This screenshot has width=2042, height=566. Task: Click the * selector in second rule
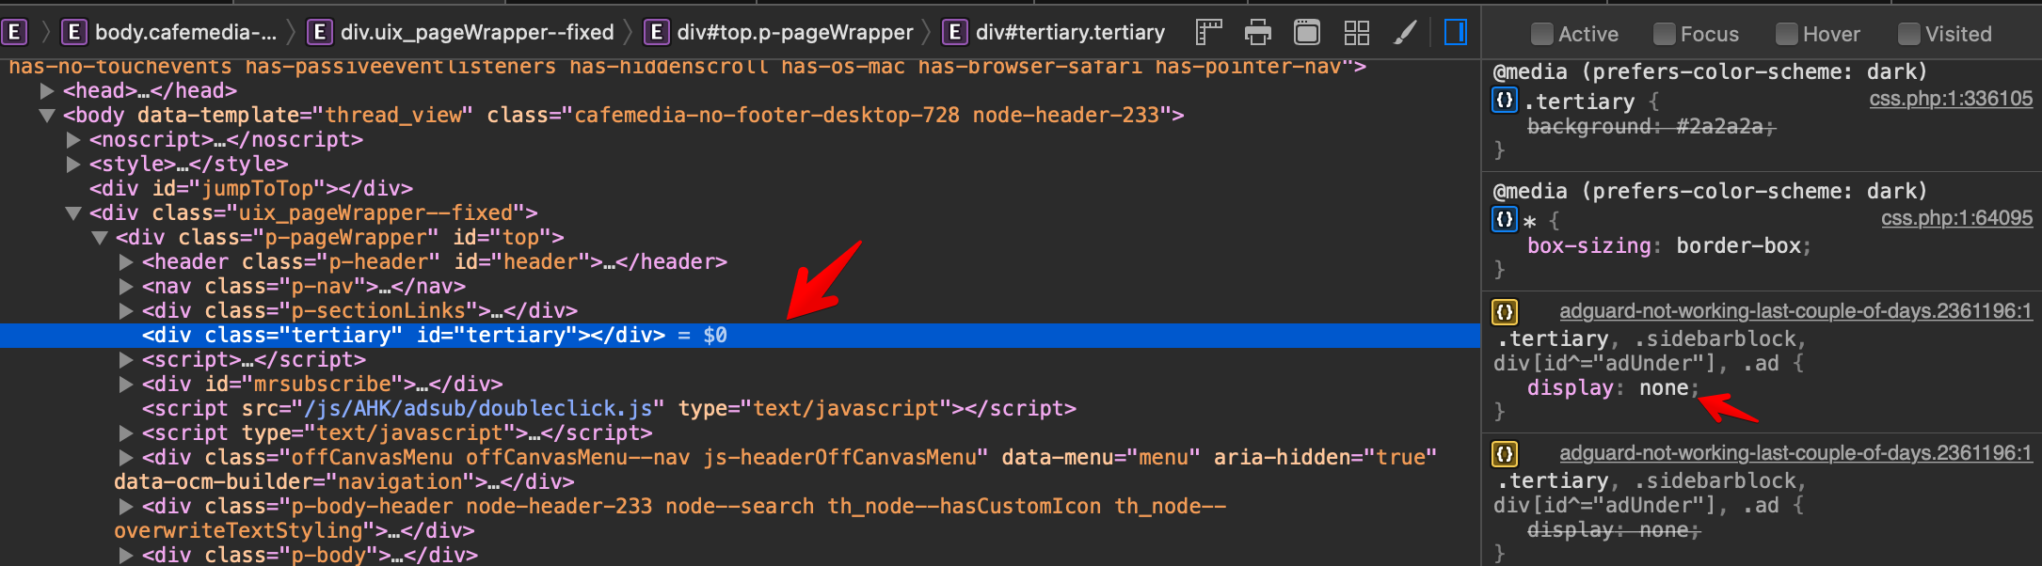click(1529, 223)
